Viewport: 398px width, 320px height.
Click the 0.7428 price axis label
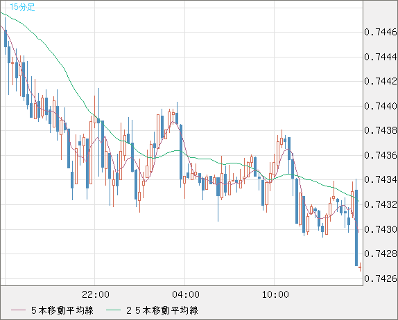pos(381,254)
